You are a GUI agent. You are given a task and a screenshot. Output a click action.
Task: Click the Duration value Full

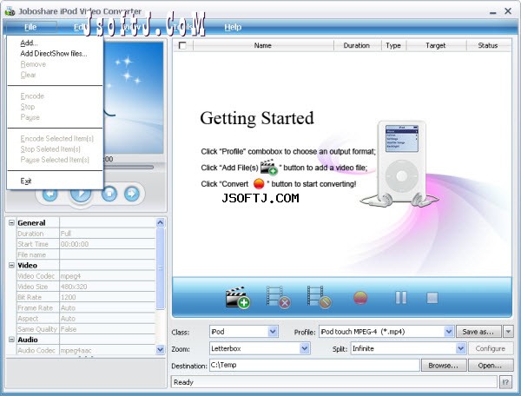pyautogui.click(x=108, y=234)
